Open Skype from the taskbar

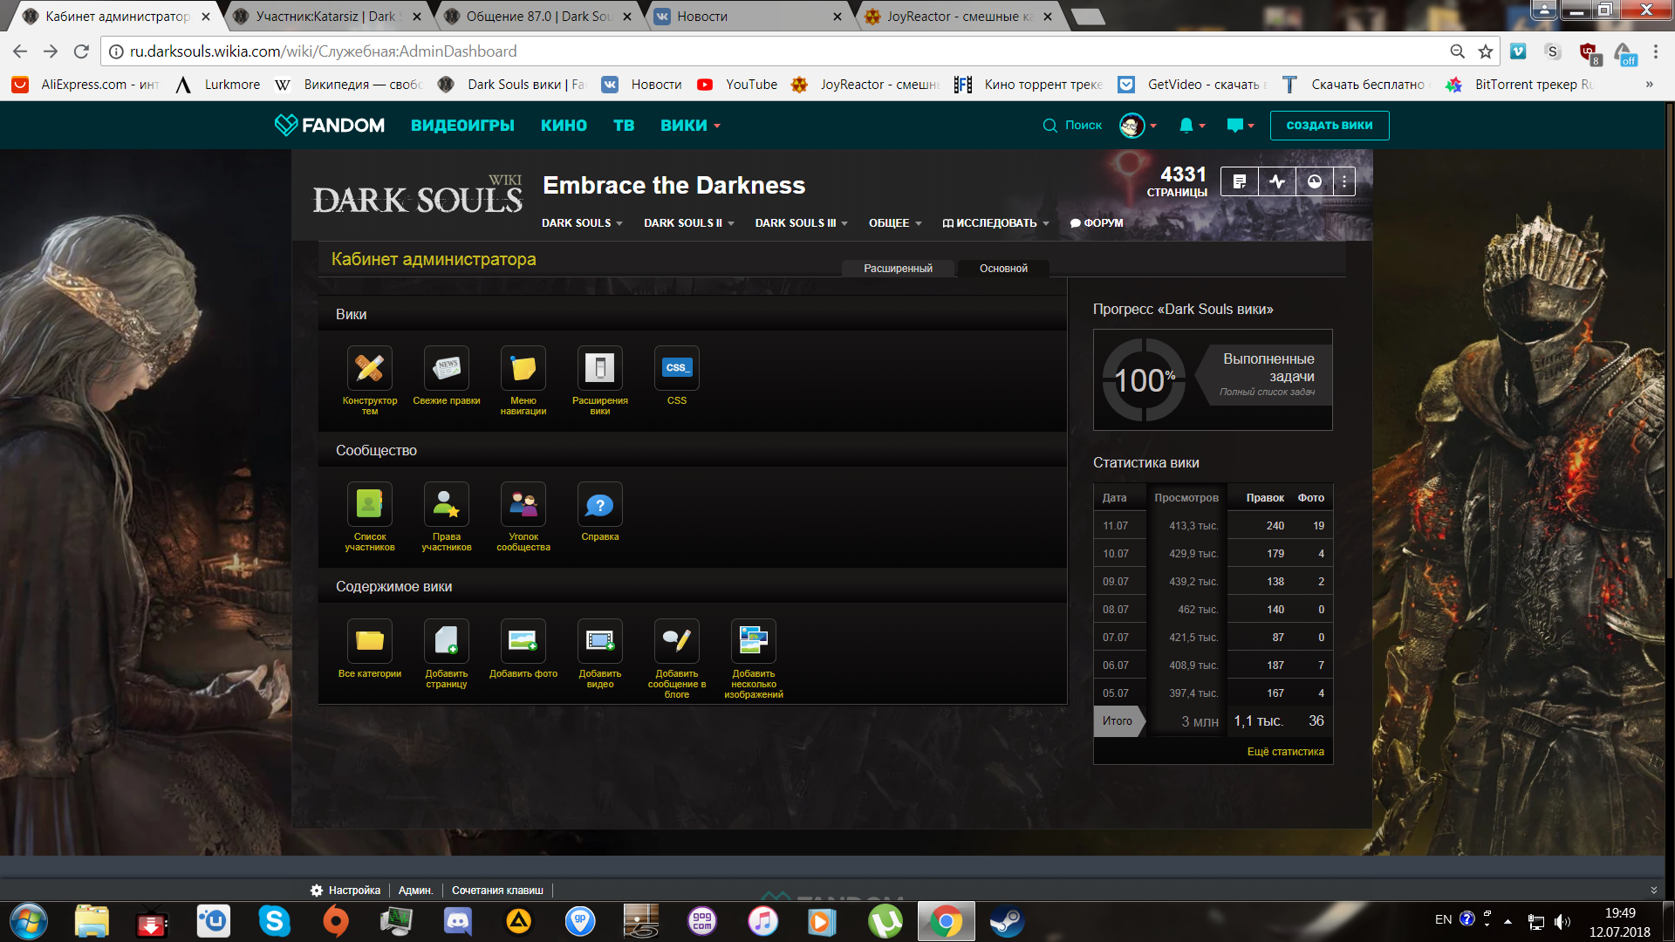[274, 921]
